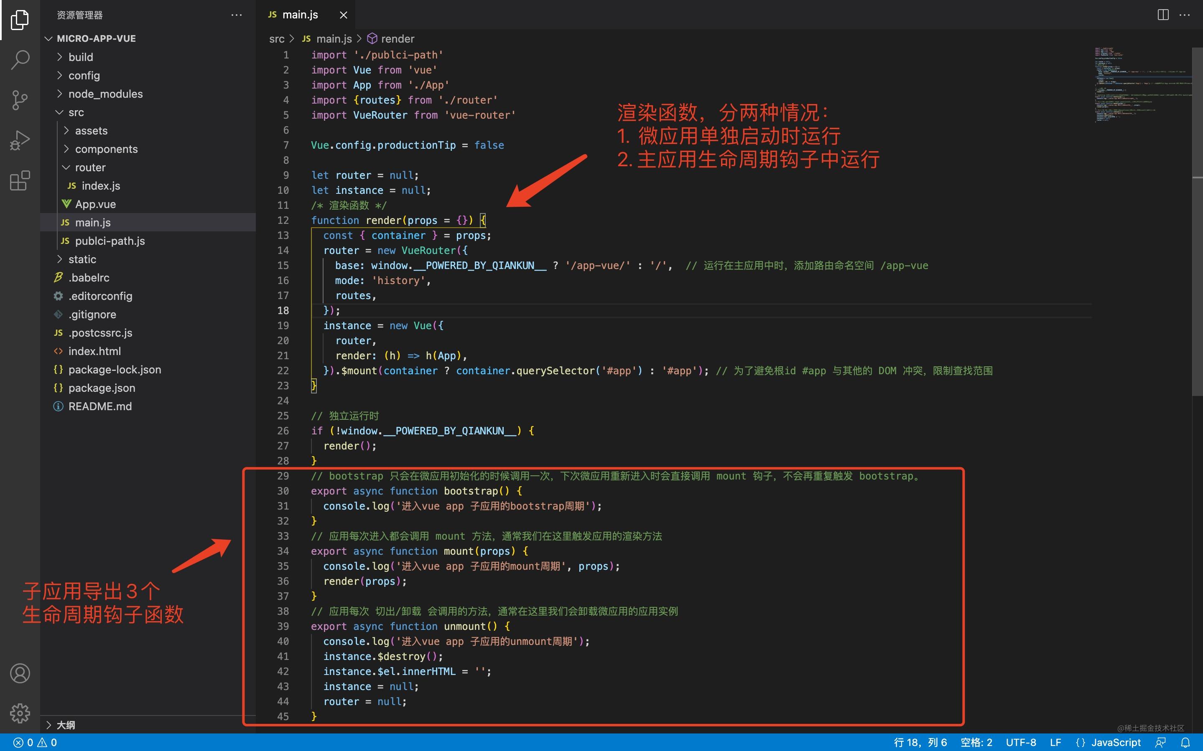
Task: Expand the node_modules folder
Action: point(105,94)
